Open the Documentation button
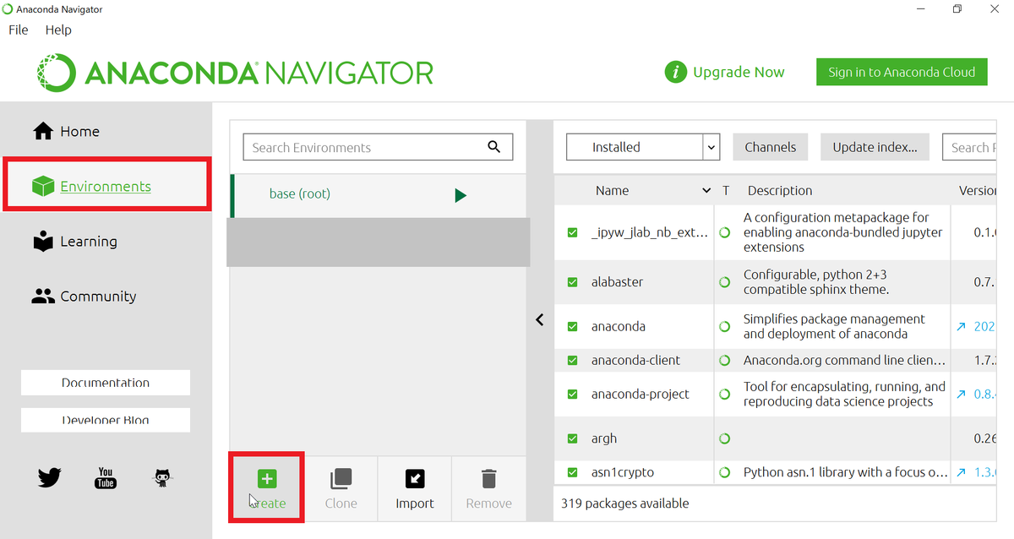This screenshot has width=1014, height=539. (106, 383)
